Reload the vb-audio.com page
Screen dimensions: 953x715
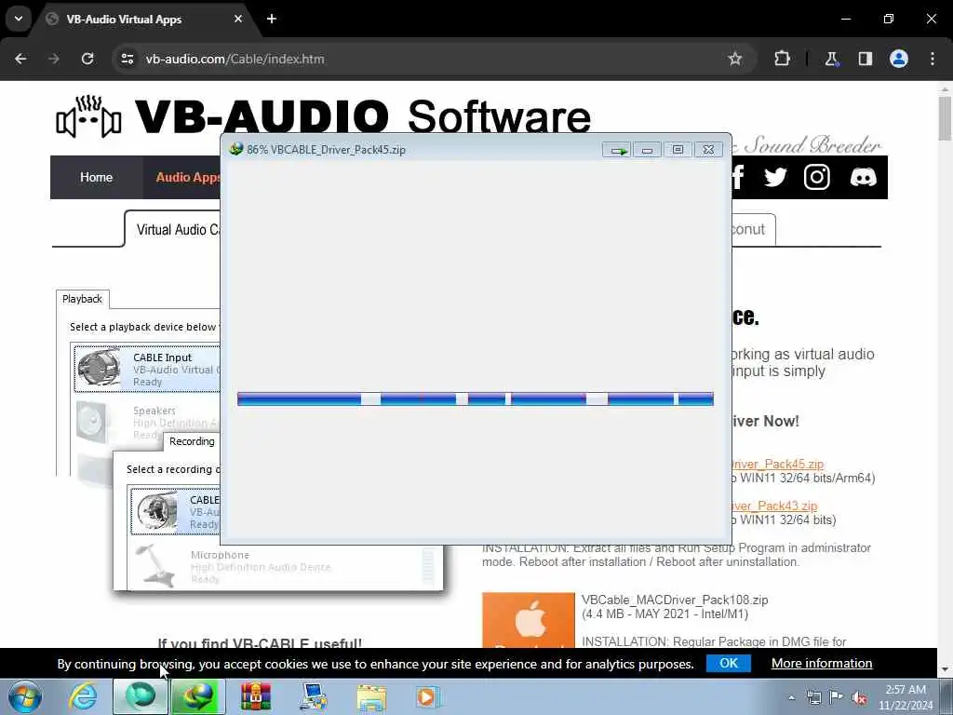tap(87, 59)
